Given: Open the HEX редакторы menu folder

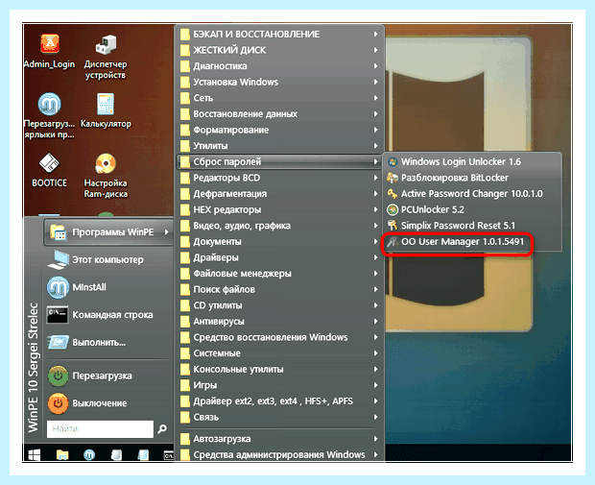Looking at the screenshot, I should tap(279, 209).
